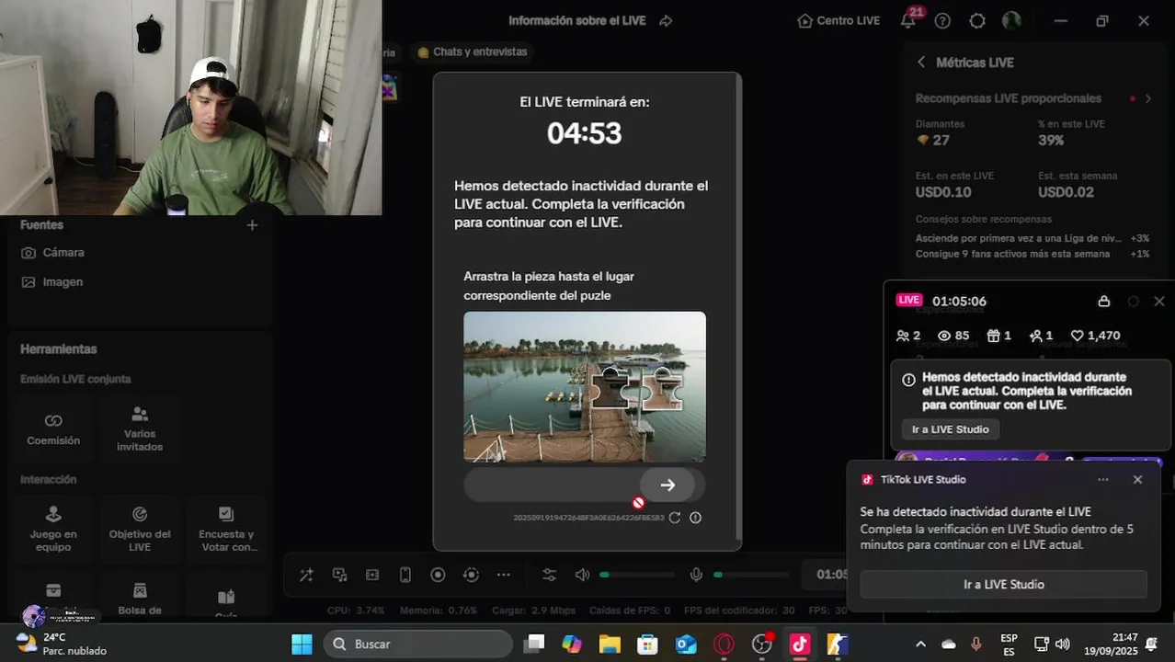
Task: Open Centro LIVE
Action: pos(838,20)
